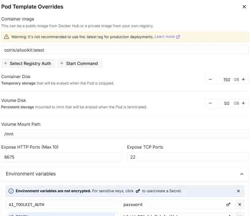Decrease Volume Disk size with minus
The width and height of the screenshot is (251, 216).
(x=210, y=103)
